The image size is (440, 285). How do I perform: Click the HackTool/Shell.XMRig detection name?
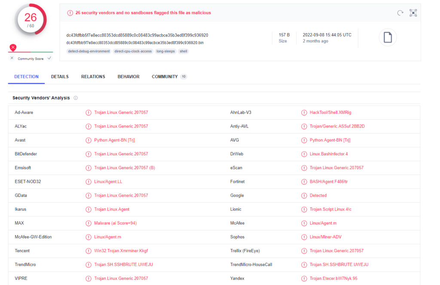(330, 112)
